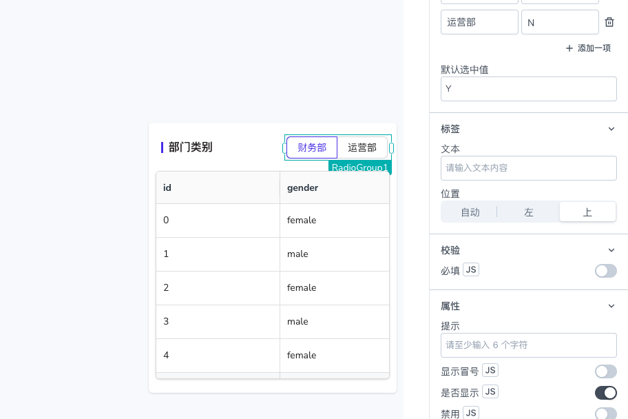The image size is (628, 419).
Task: Enable the 显示冒号 switch
Action: (x=605, y=371)
